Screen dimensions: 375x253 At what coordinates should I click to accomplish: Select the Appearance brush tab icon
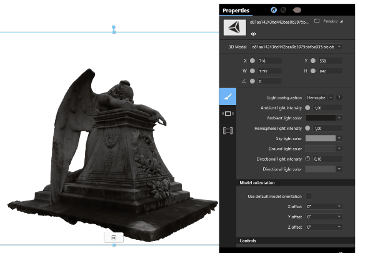pyautogui.click(x=227, y=96)
